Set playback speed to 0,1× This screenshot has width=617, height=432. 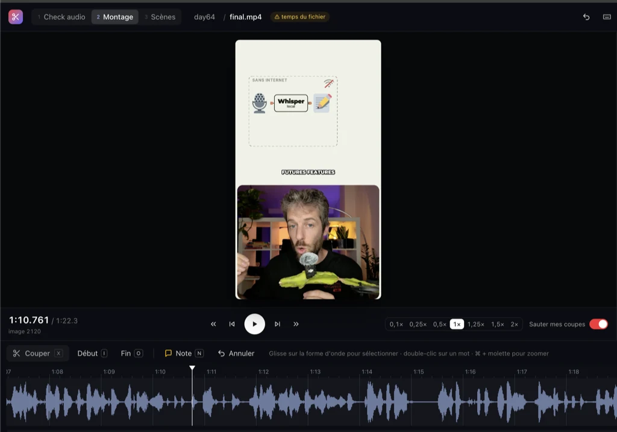[396, 324]
